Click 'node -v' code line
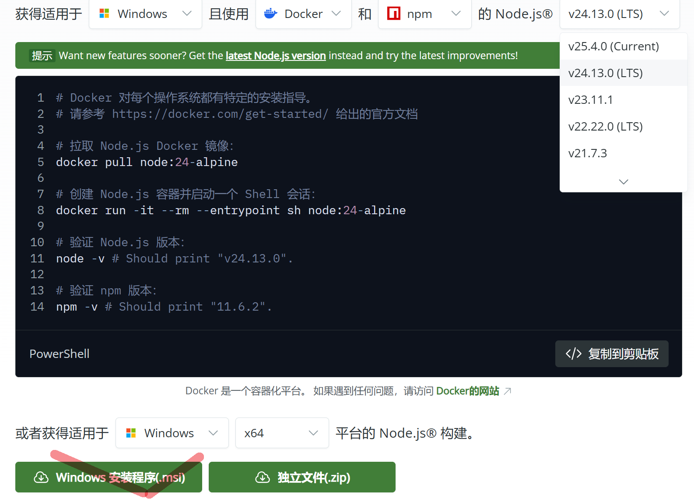The image size is (694, 499). click(175, 258)
